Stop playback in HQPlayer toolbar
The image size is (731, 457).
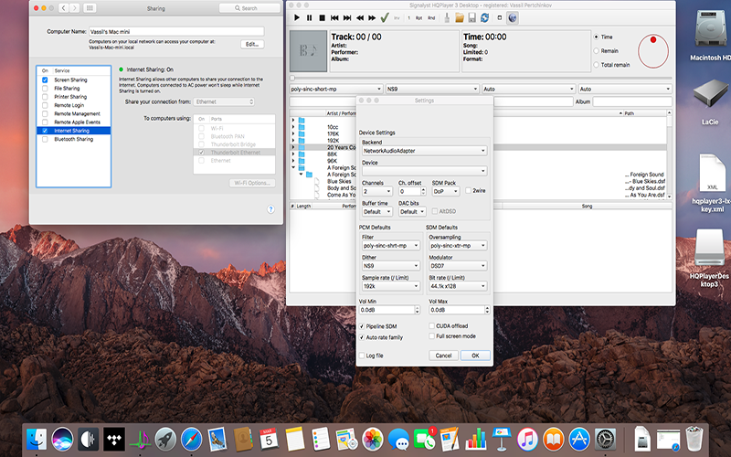(x=322, y=17)
